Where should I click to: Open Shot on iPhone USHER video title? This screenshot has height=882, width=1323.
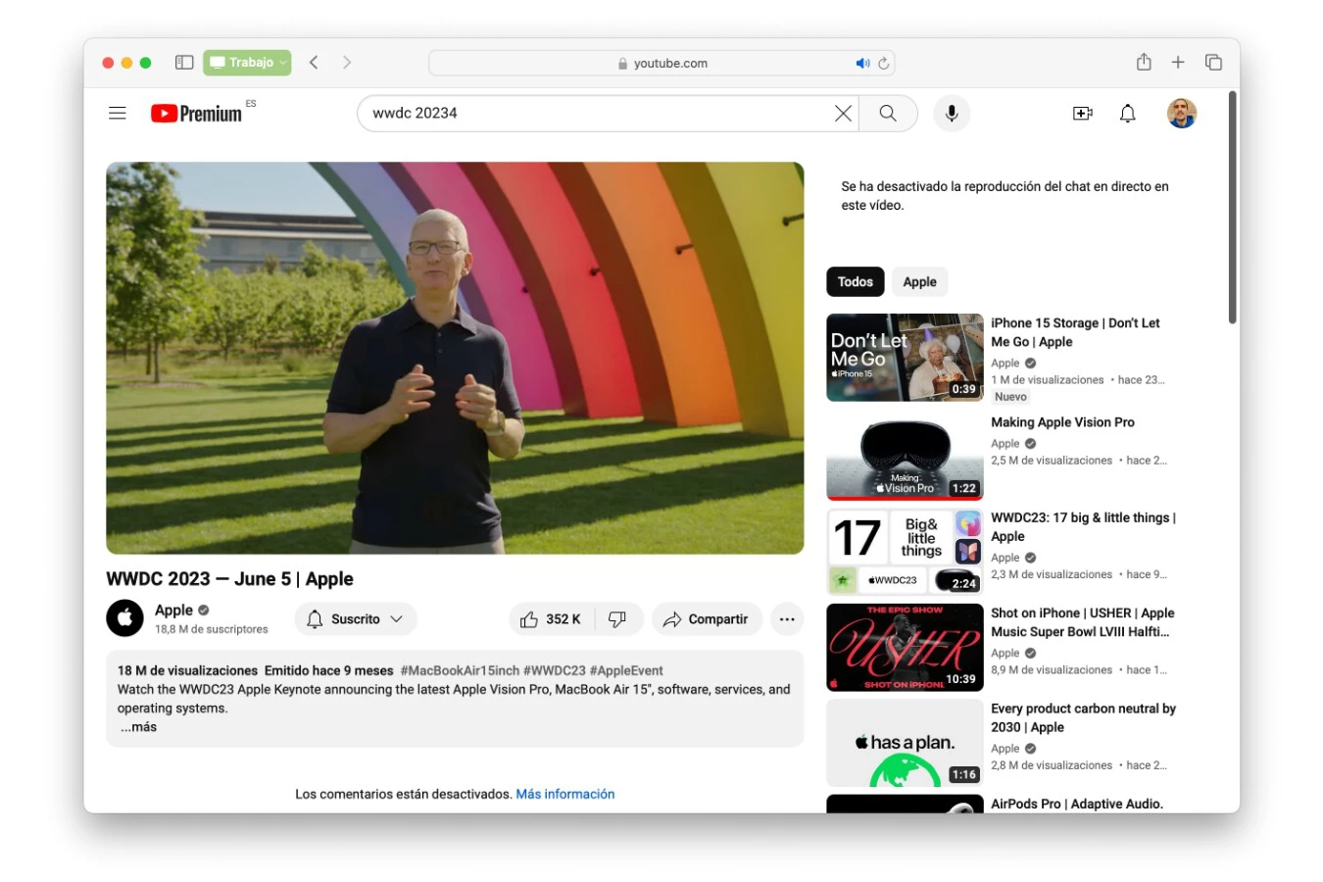click(1082, 622)
